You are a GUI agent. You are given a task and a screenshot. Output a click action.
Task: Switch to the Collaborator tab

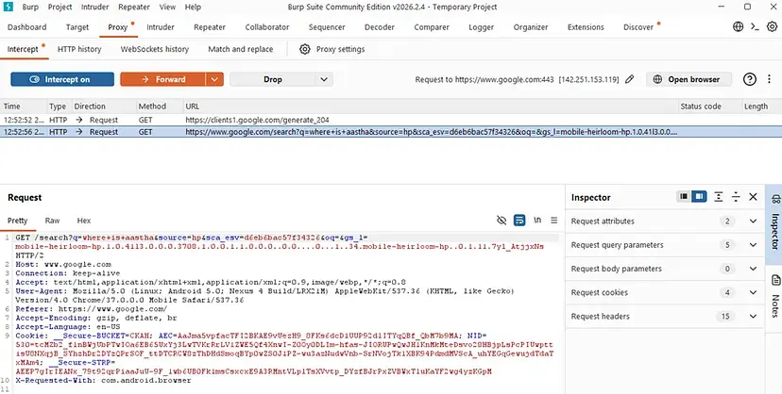point(267,27)
